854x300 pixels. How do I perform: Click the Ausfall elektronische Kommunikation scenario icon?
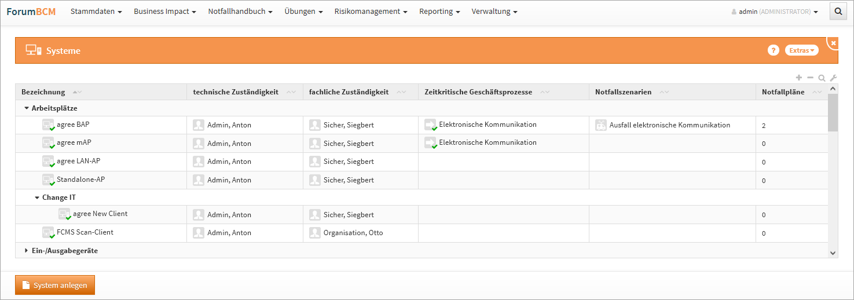[601, 125]
